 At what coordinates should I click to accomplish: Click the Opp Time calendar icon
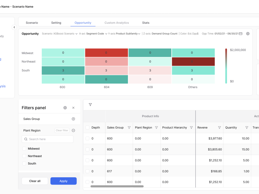[x=241, y=34]
